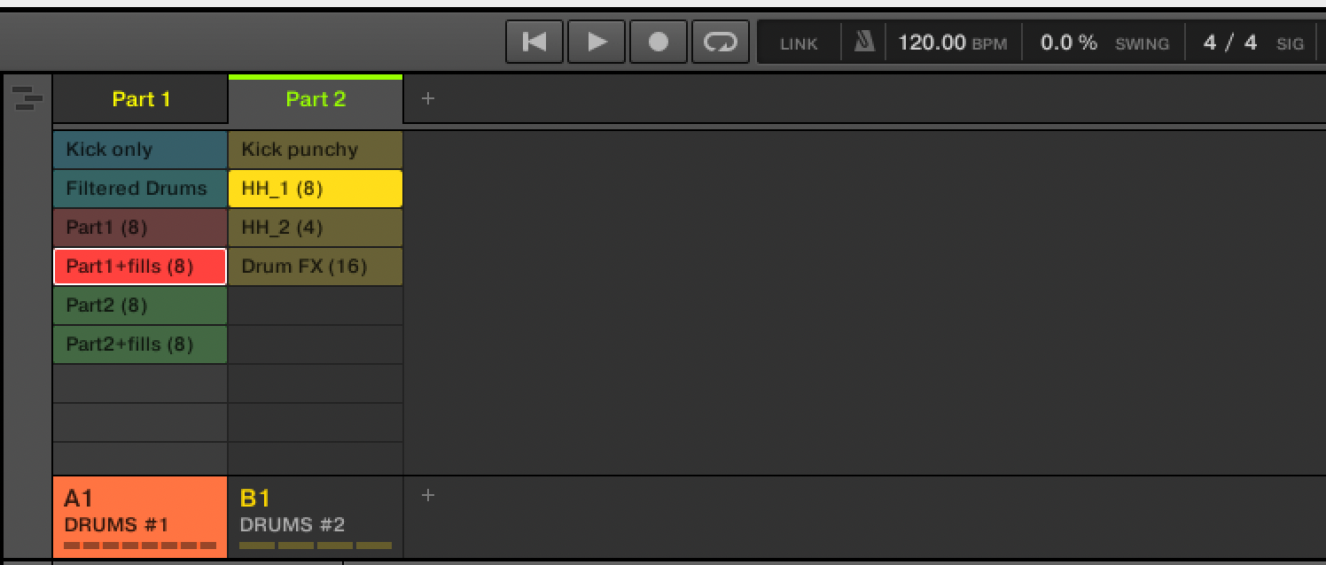Click the 4 / 4 time signature field
The width and height of the screenshot is (1326, 565).
click(x=1230, y=43)
